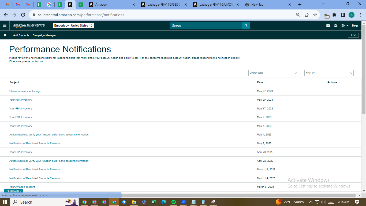Viewport: 366px width, 206px height.
Task: Expand the 25 per page dropdown
Action: pyautogui.click(x=273, y=73)
